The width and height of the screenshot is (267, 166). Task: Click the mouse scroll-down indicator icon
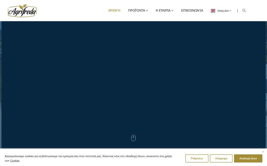pos(133,138)
